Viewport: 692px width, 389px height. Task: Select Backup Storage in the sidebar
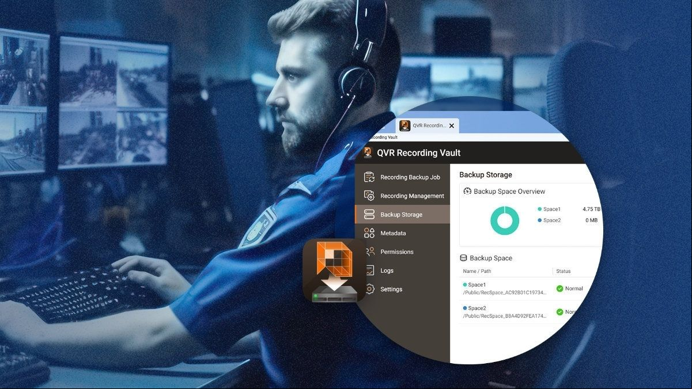click(x=403, y=215)
